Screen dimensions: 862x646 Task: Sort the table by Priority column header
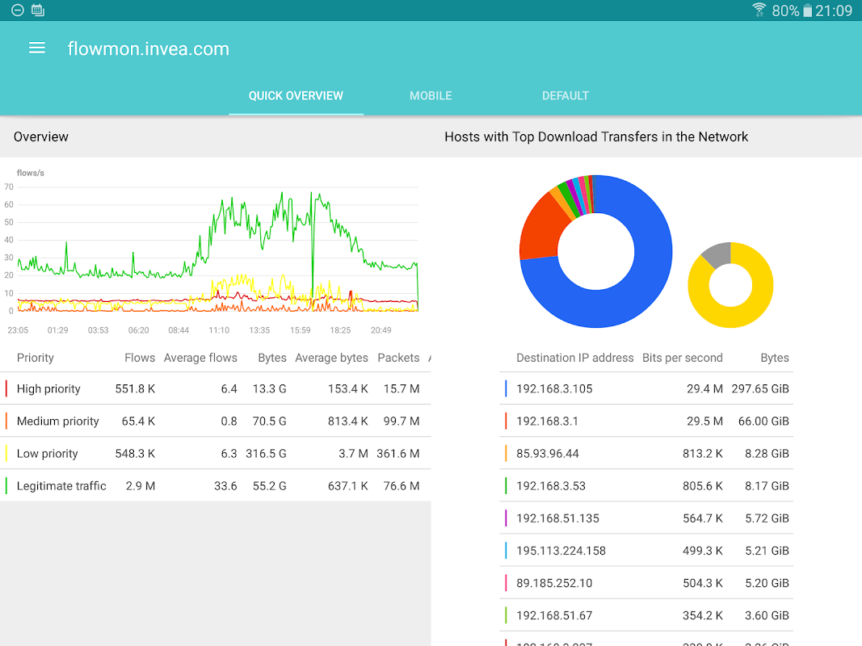pos(36,358)
